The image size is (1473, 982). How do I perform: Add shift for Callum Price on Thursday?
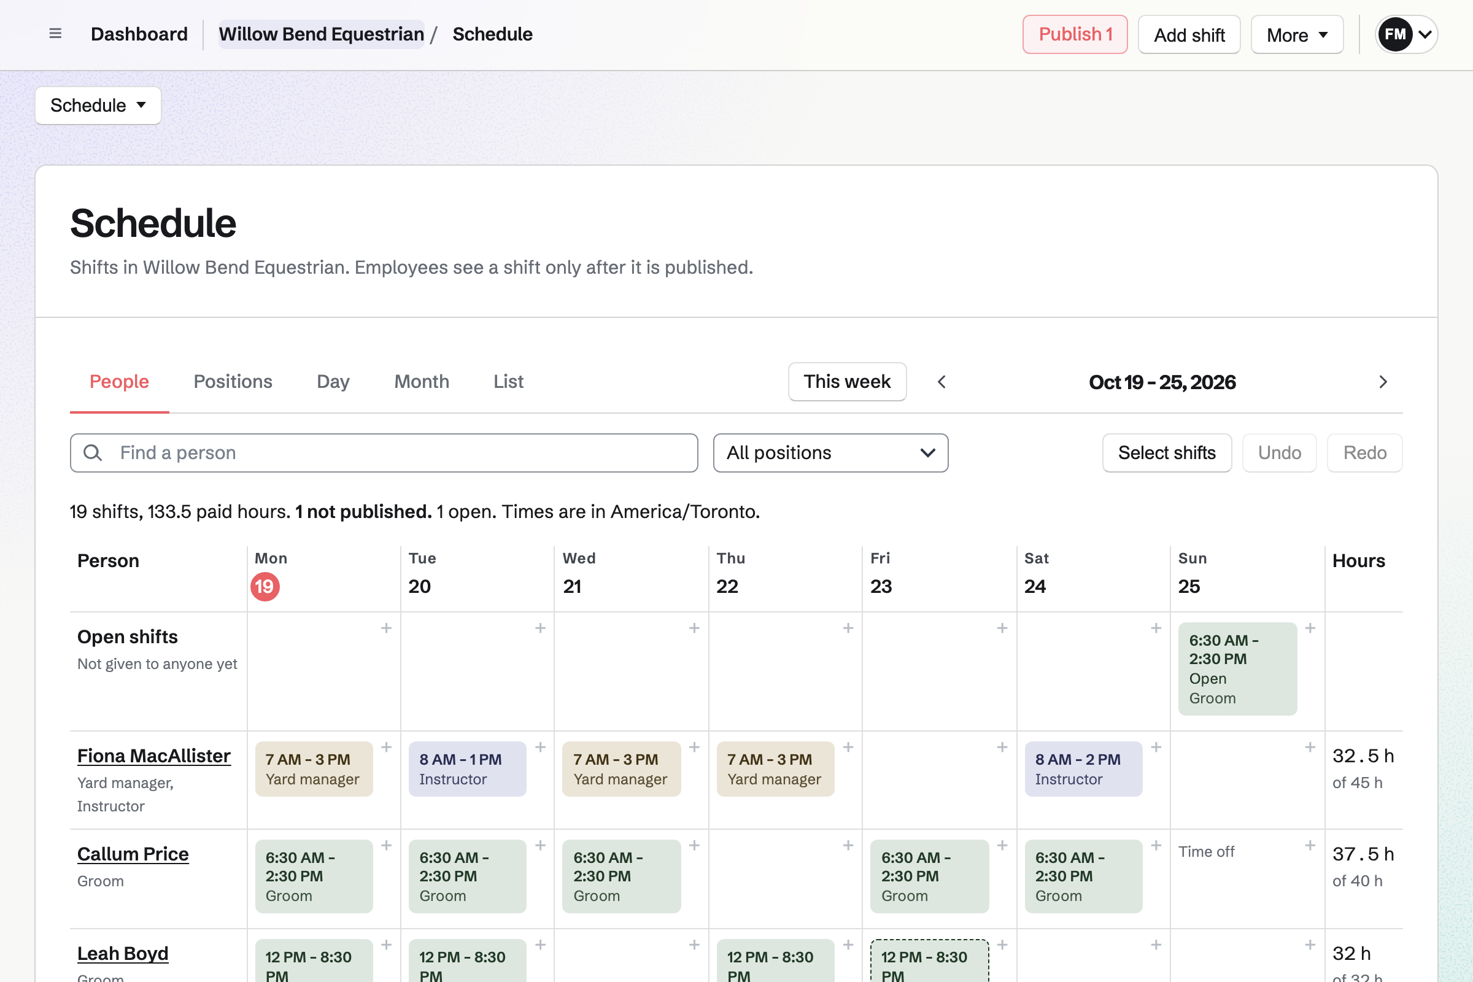coord(848,846)
